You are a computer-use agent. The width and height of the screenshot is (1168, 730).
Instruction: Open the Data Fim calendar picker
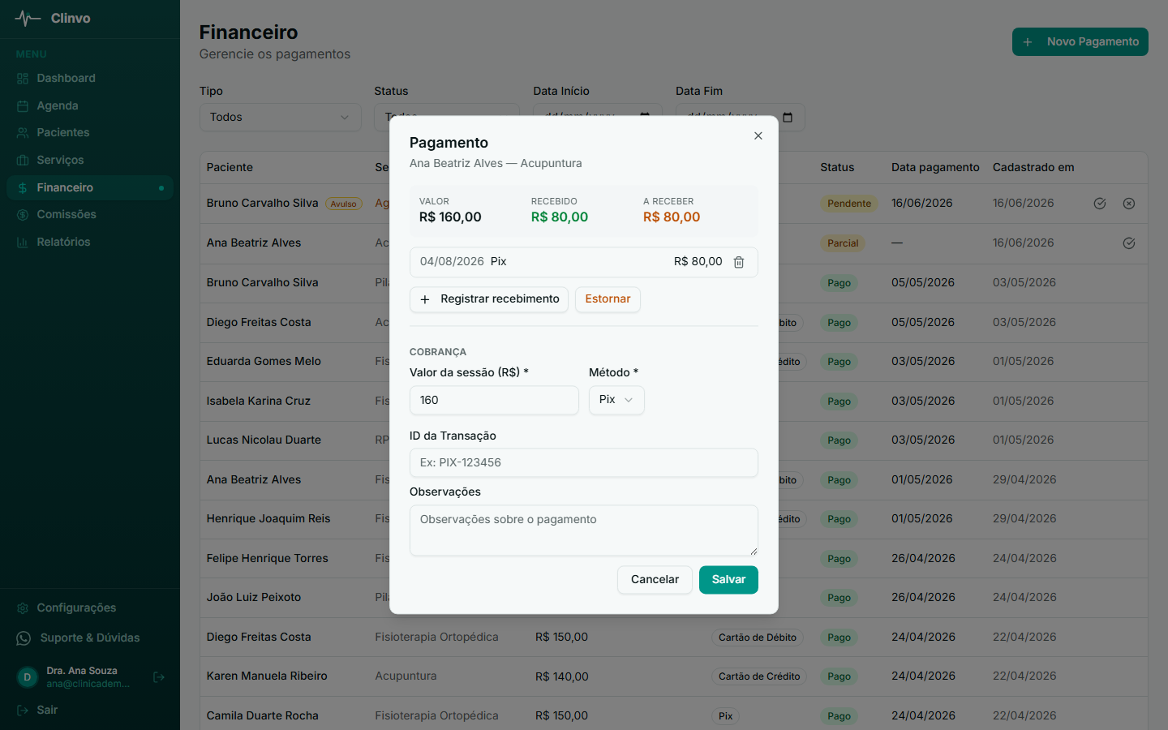coord(788,118)
